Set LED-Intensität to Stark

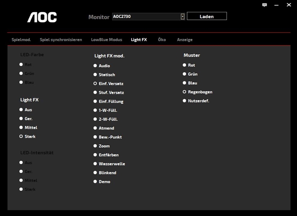point(27,189)
